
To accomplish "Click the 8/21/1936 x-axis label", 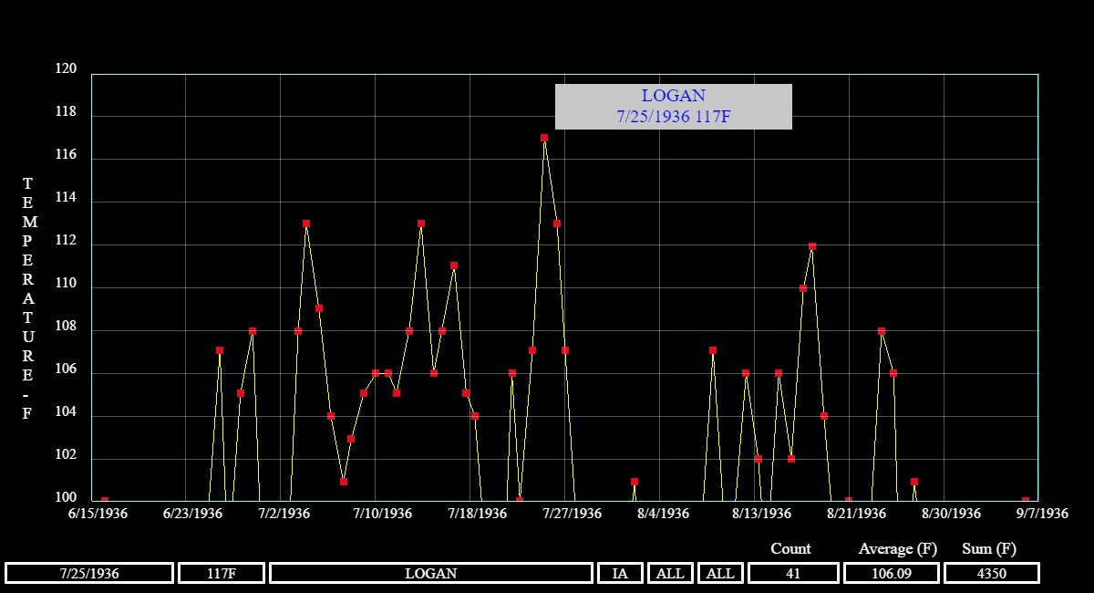I will (857, 514).
